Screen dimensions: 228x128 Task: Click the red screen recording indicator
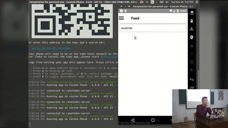click(x=141, y=2)
